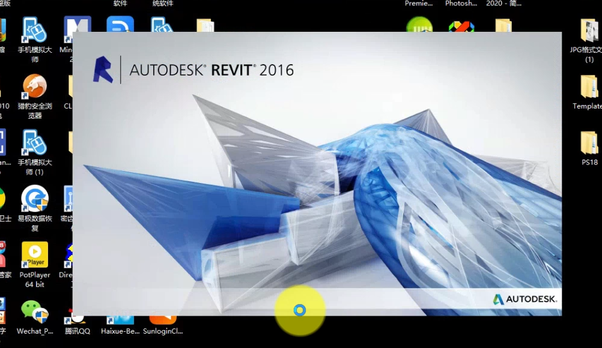Open the top 手机模拟大师 desktop shortcut
Image resolution: width=602 pixels, height=348 pixels.
[x=35, y=39]
